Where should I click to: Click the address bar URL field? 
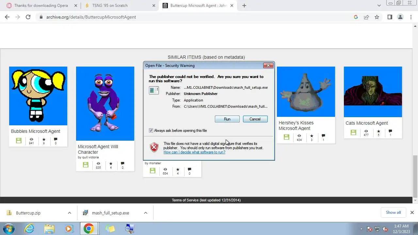196,17
